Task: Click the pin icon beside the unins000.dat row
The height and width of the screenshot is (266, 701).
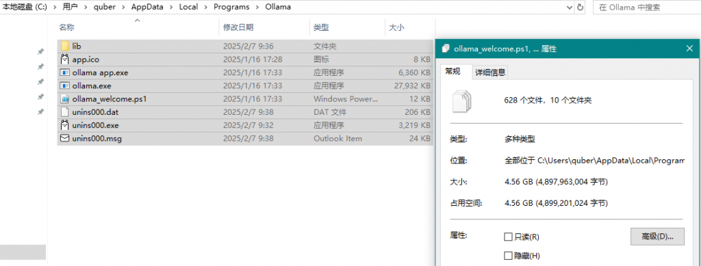Action: pyautogui.click(x=40, y=111)
